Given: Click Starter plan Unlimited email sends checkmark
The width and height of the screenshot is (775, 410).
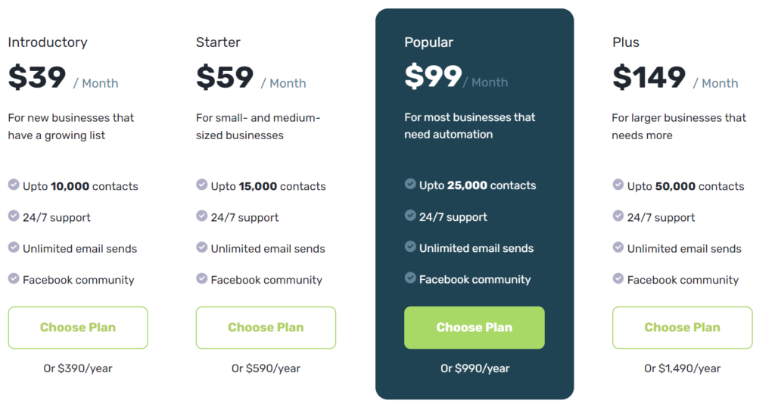Looking at the screenshot, I should [x=201, y=247].
